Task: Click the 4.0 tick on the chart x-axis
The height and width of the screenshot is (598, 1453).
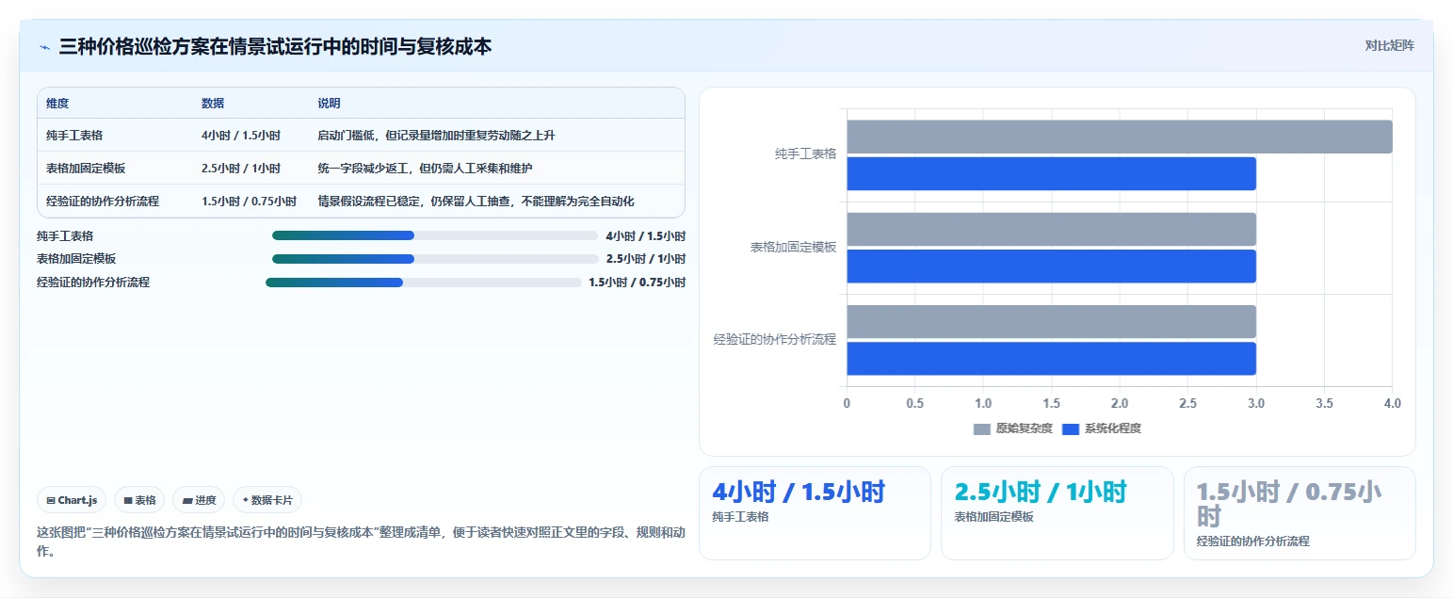Action: click(1392, 404)
